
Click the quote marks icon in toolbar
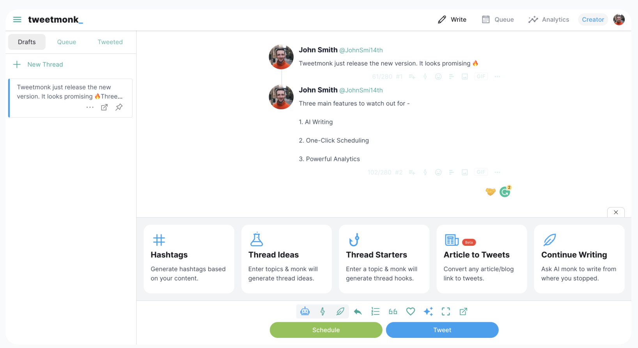tap(393, 311)
